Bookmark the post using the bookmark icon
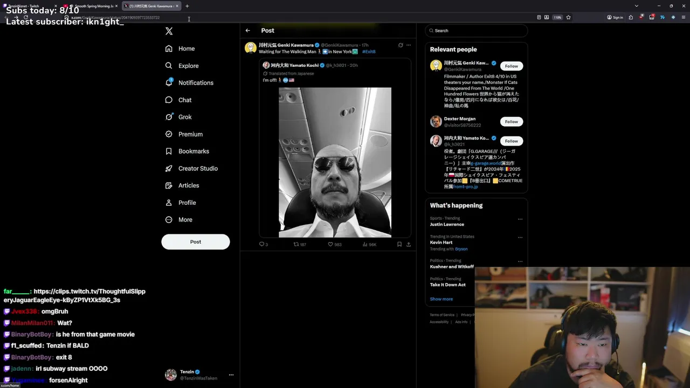The image size is (690, 388). click(399, 244)
